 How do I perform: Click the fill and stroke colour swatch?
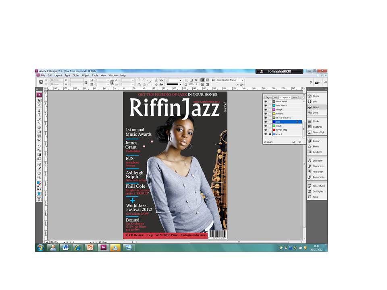point(39,183)
